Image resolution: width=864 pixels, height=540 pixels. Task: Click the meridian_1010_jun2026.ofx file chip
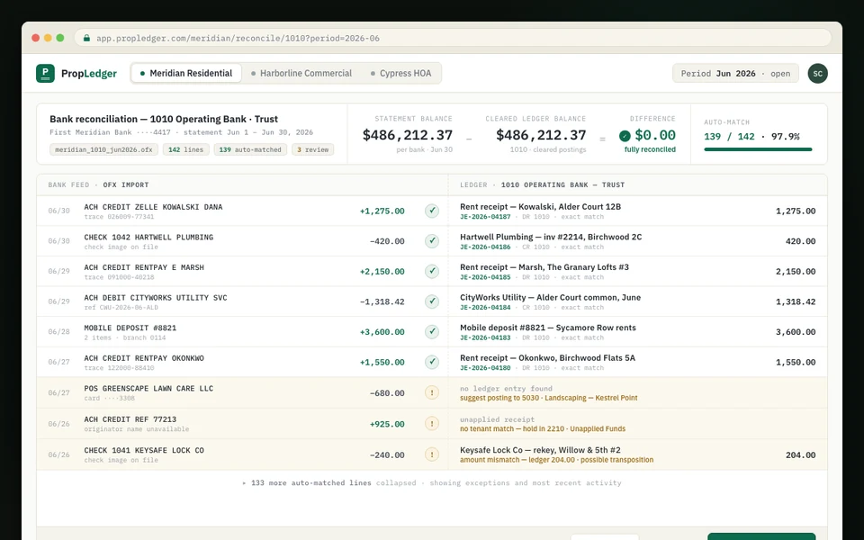tap(103, 149)
